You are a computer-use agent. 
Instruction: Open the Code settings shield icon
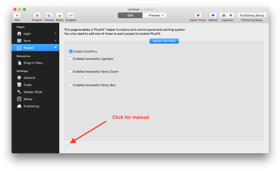click(19, 85)
